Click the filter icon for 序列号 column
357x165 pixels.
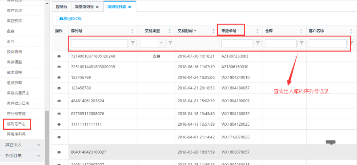coord(133,43)
